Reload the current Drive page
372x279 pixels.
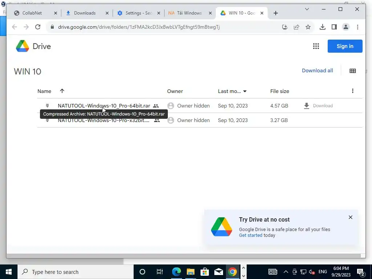click(x=38, y=27)
